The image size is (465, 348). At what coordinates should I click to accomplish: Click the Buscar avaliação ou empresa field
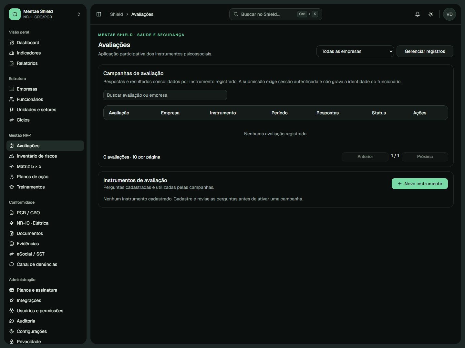pyautogui.click(x=165, y=95)
